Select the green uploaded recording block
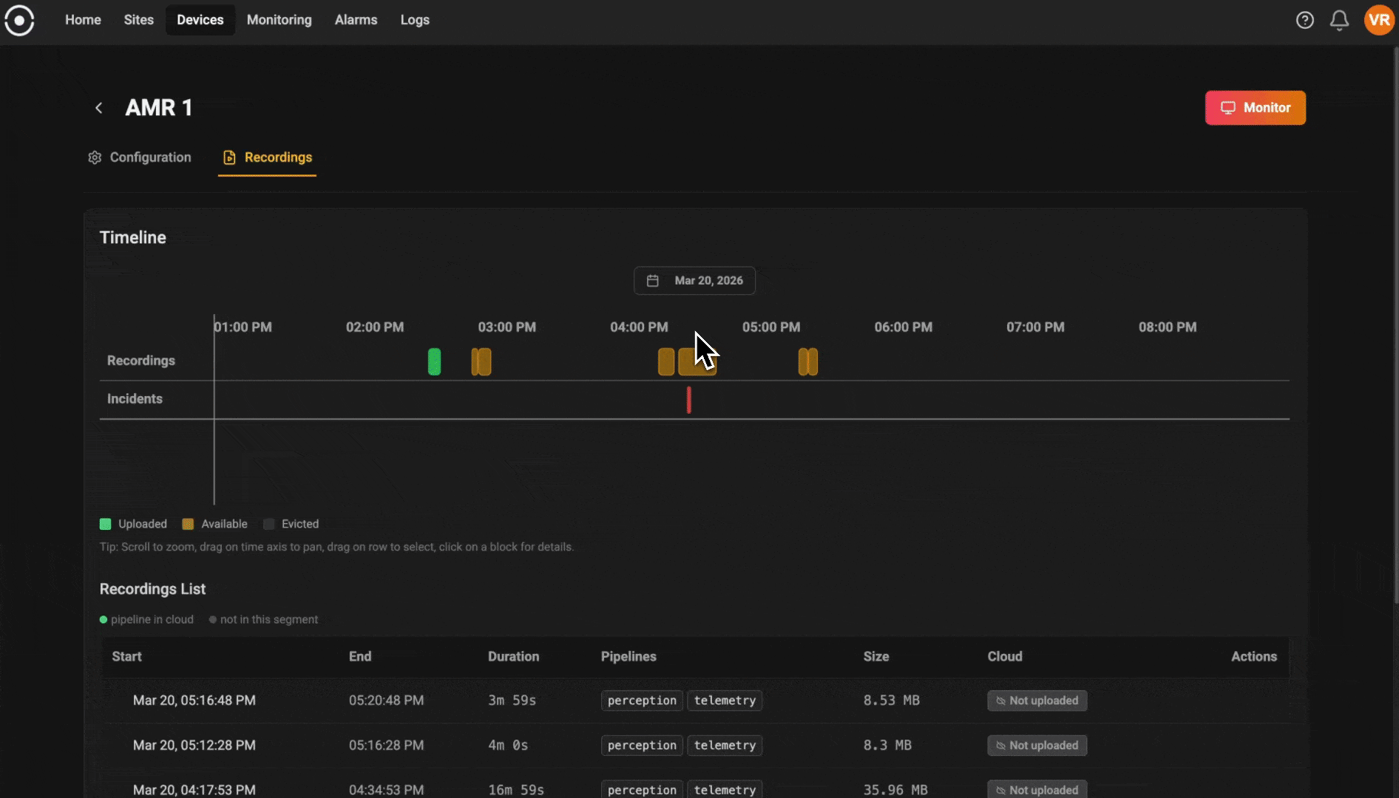1399x798 pixels. coord(434,362)
